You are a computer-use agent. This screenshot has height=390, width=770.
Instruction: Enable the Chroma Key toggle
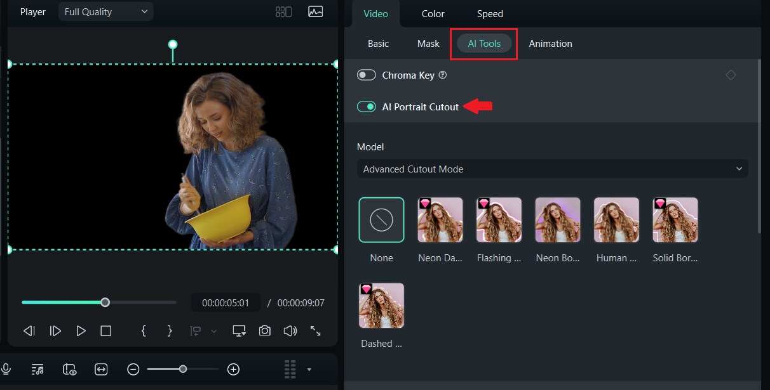pyautogui.click(x=367, y=75)
